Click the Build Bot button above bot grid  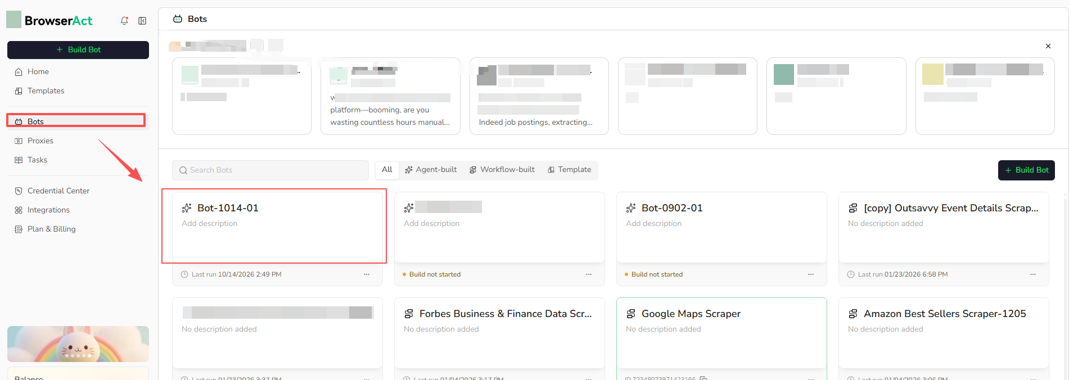(1026, 170)
